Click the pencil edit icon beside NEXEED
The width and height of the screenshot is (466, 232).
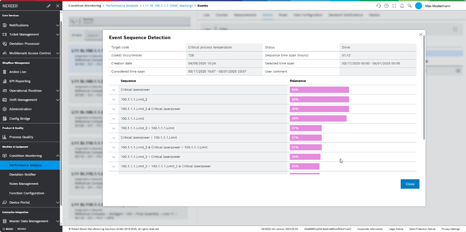(x=49, y=6)
